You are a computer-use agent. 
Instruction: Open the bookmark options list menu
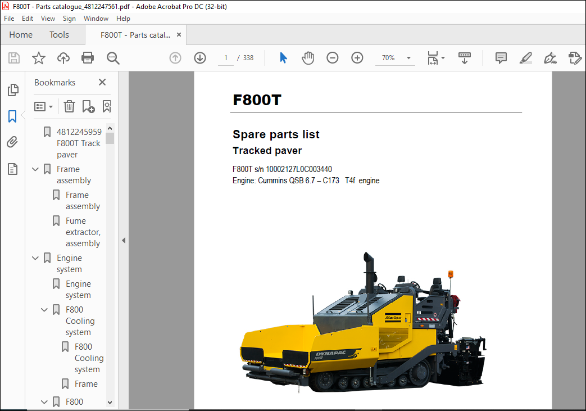43,107
